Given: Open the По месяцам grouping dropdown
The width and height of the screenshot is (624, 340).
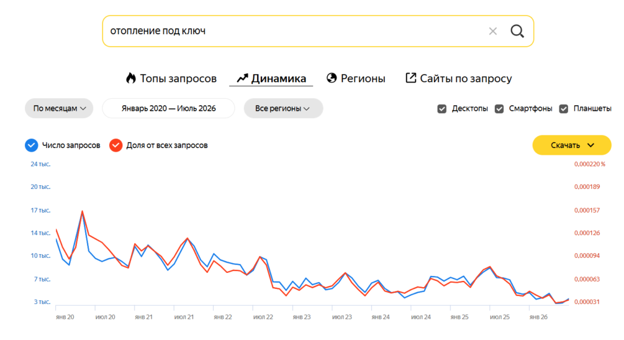Looking at the screenshot, I should (59, 108).
